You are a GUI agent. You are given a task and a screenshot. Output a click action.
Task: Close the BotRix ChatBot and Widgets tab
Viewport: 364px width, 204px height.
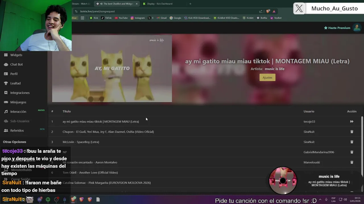137,4
